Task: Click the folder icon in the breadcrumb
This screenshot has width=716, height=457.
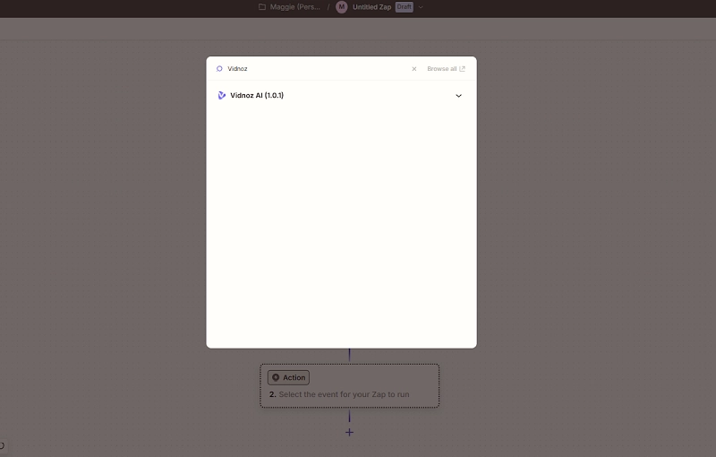Action: 262,7
